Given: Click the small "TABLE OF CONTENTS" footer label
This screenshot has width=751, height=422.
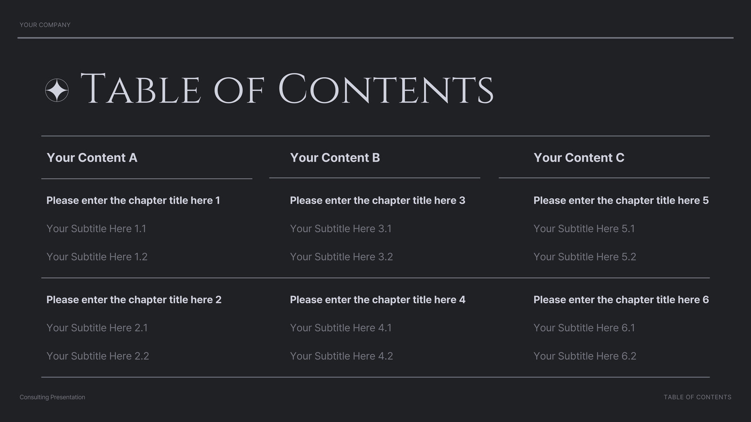Looking at the screenshot, I should click(x=697, y=397).
